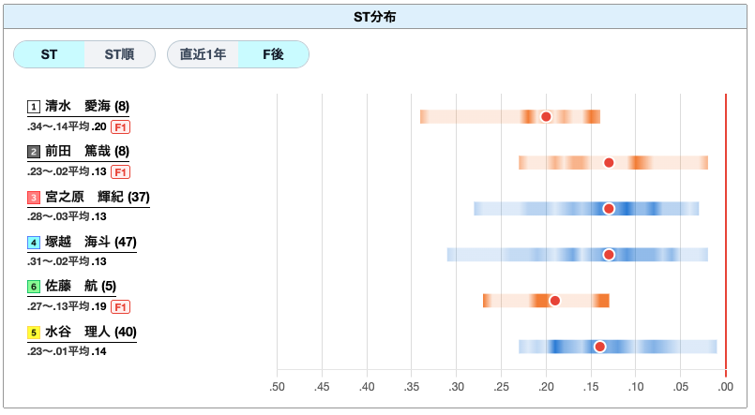Enable the F後 filter
The width and height of the screenshot is (755, 415).
[x=273, y=54]
